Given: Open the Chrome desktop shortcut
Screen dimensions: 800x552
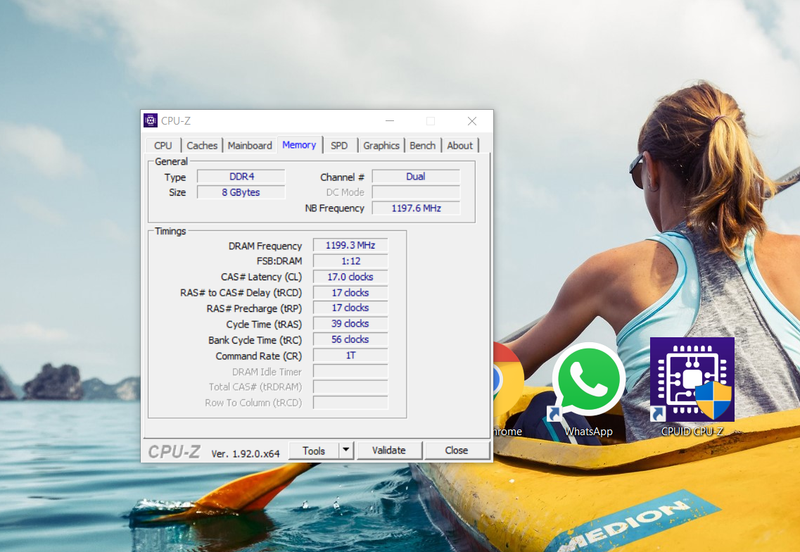Looking at the screenshot, I should pos(509,391).
